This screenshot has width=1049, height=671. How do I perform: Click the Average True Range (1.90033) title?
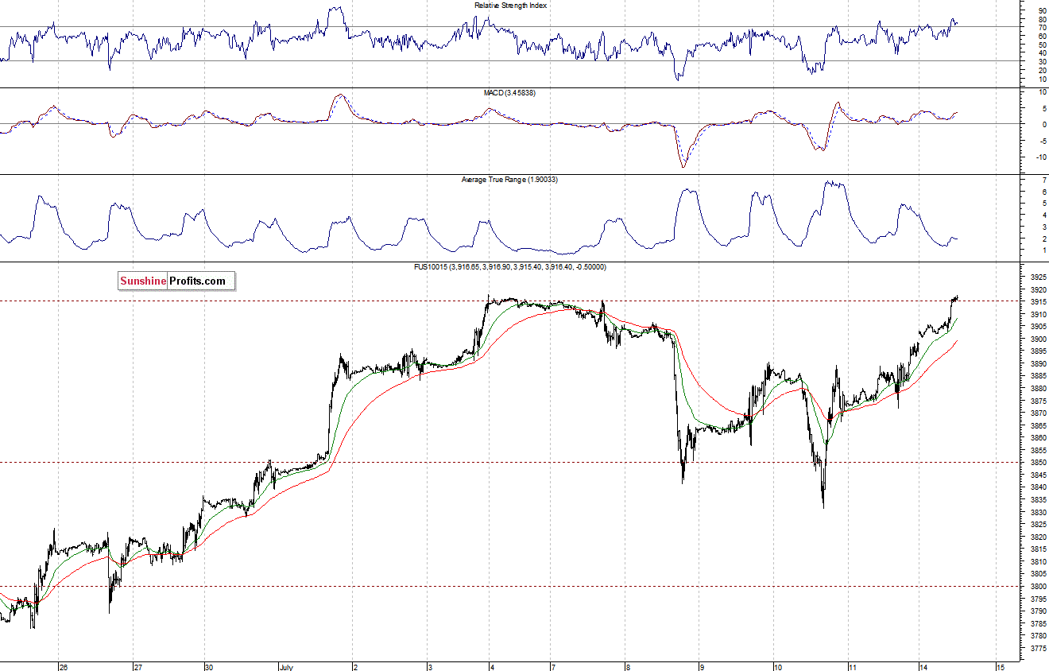(x=510, y=180)
